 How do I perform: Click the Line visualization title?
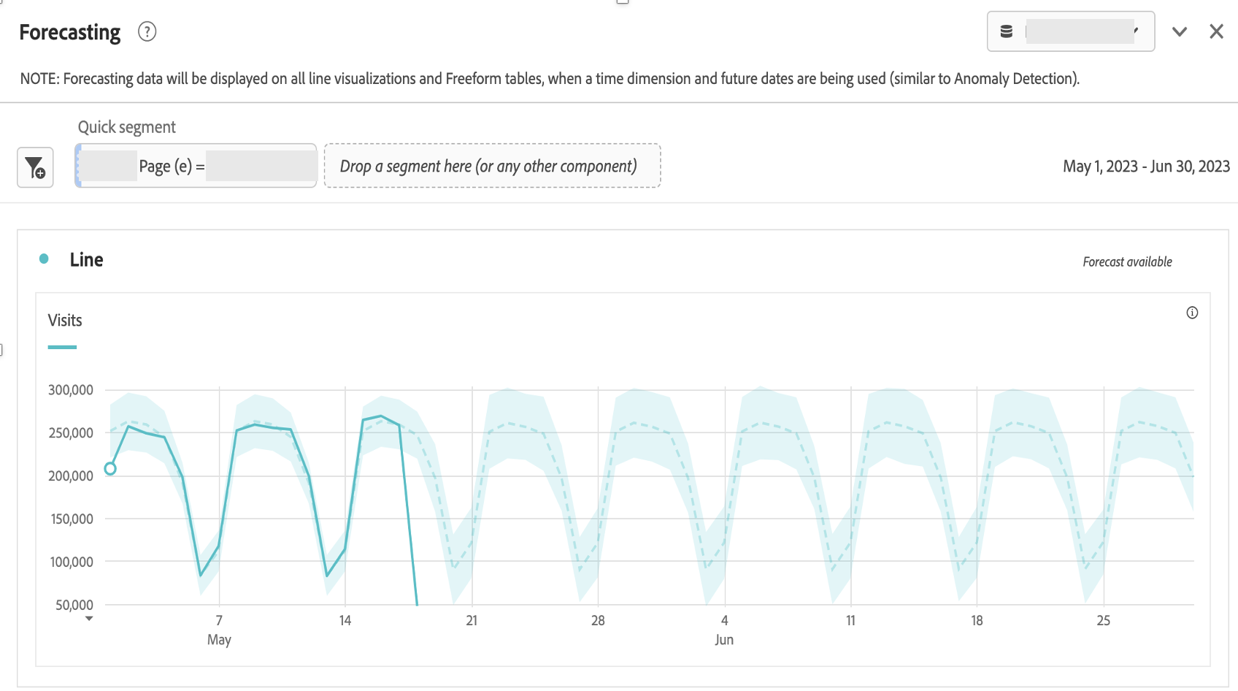[86, 259]
